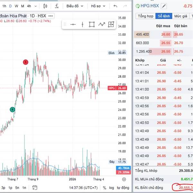Click the Đỉnh 30.85 price label
This screenshot has height=193, width=193.
[x=117, y=53]
